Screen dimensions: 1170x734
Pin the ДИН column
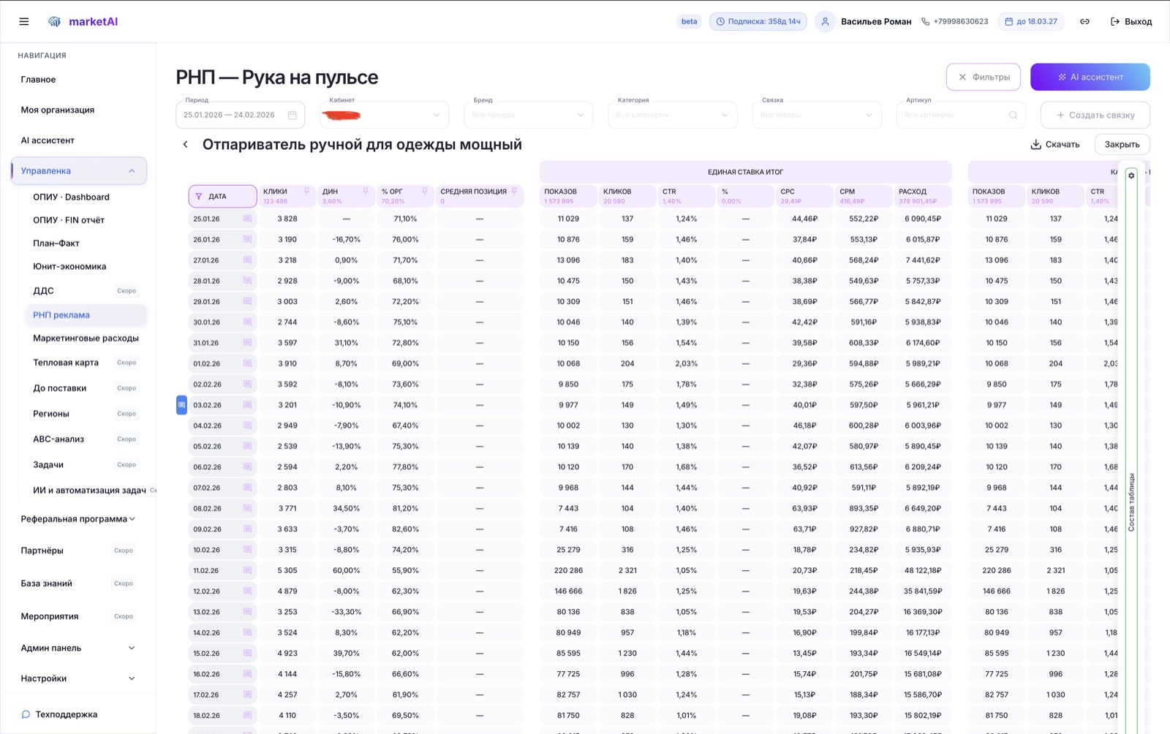point(366,192)
